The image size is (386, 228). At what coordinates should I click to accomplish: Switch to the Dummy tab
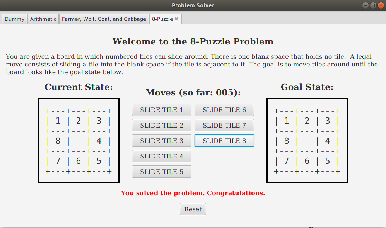click(15, 19)
